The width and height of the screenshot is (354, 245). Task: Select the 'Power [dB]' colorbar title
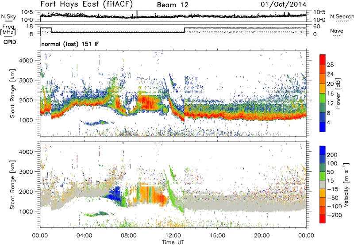point(338,93)
